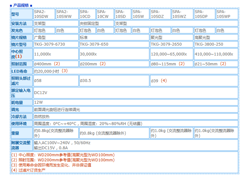
Task: Select the 广角型 lens specification cell
Action: coord(56,37)
